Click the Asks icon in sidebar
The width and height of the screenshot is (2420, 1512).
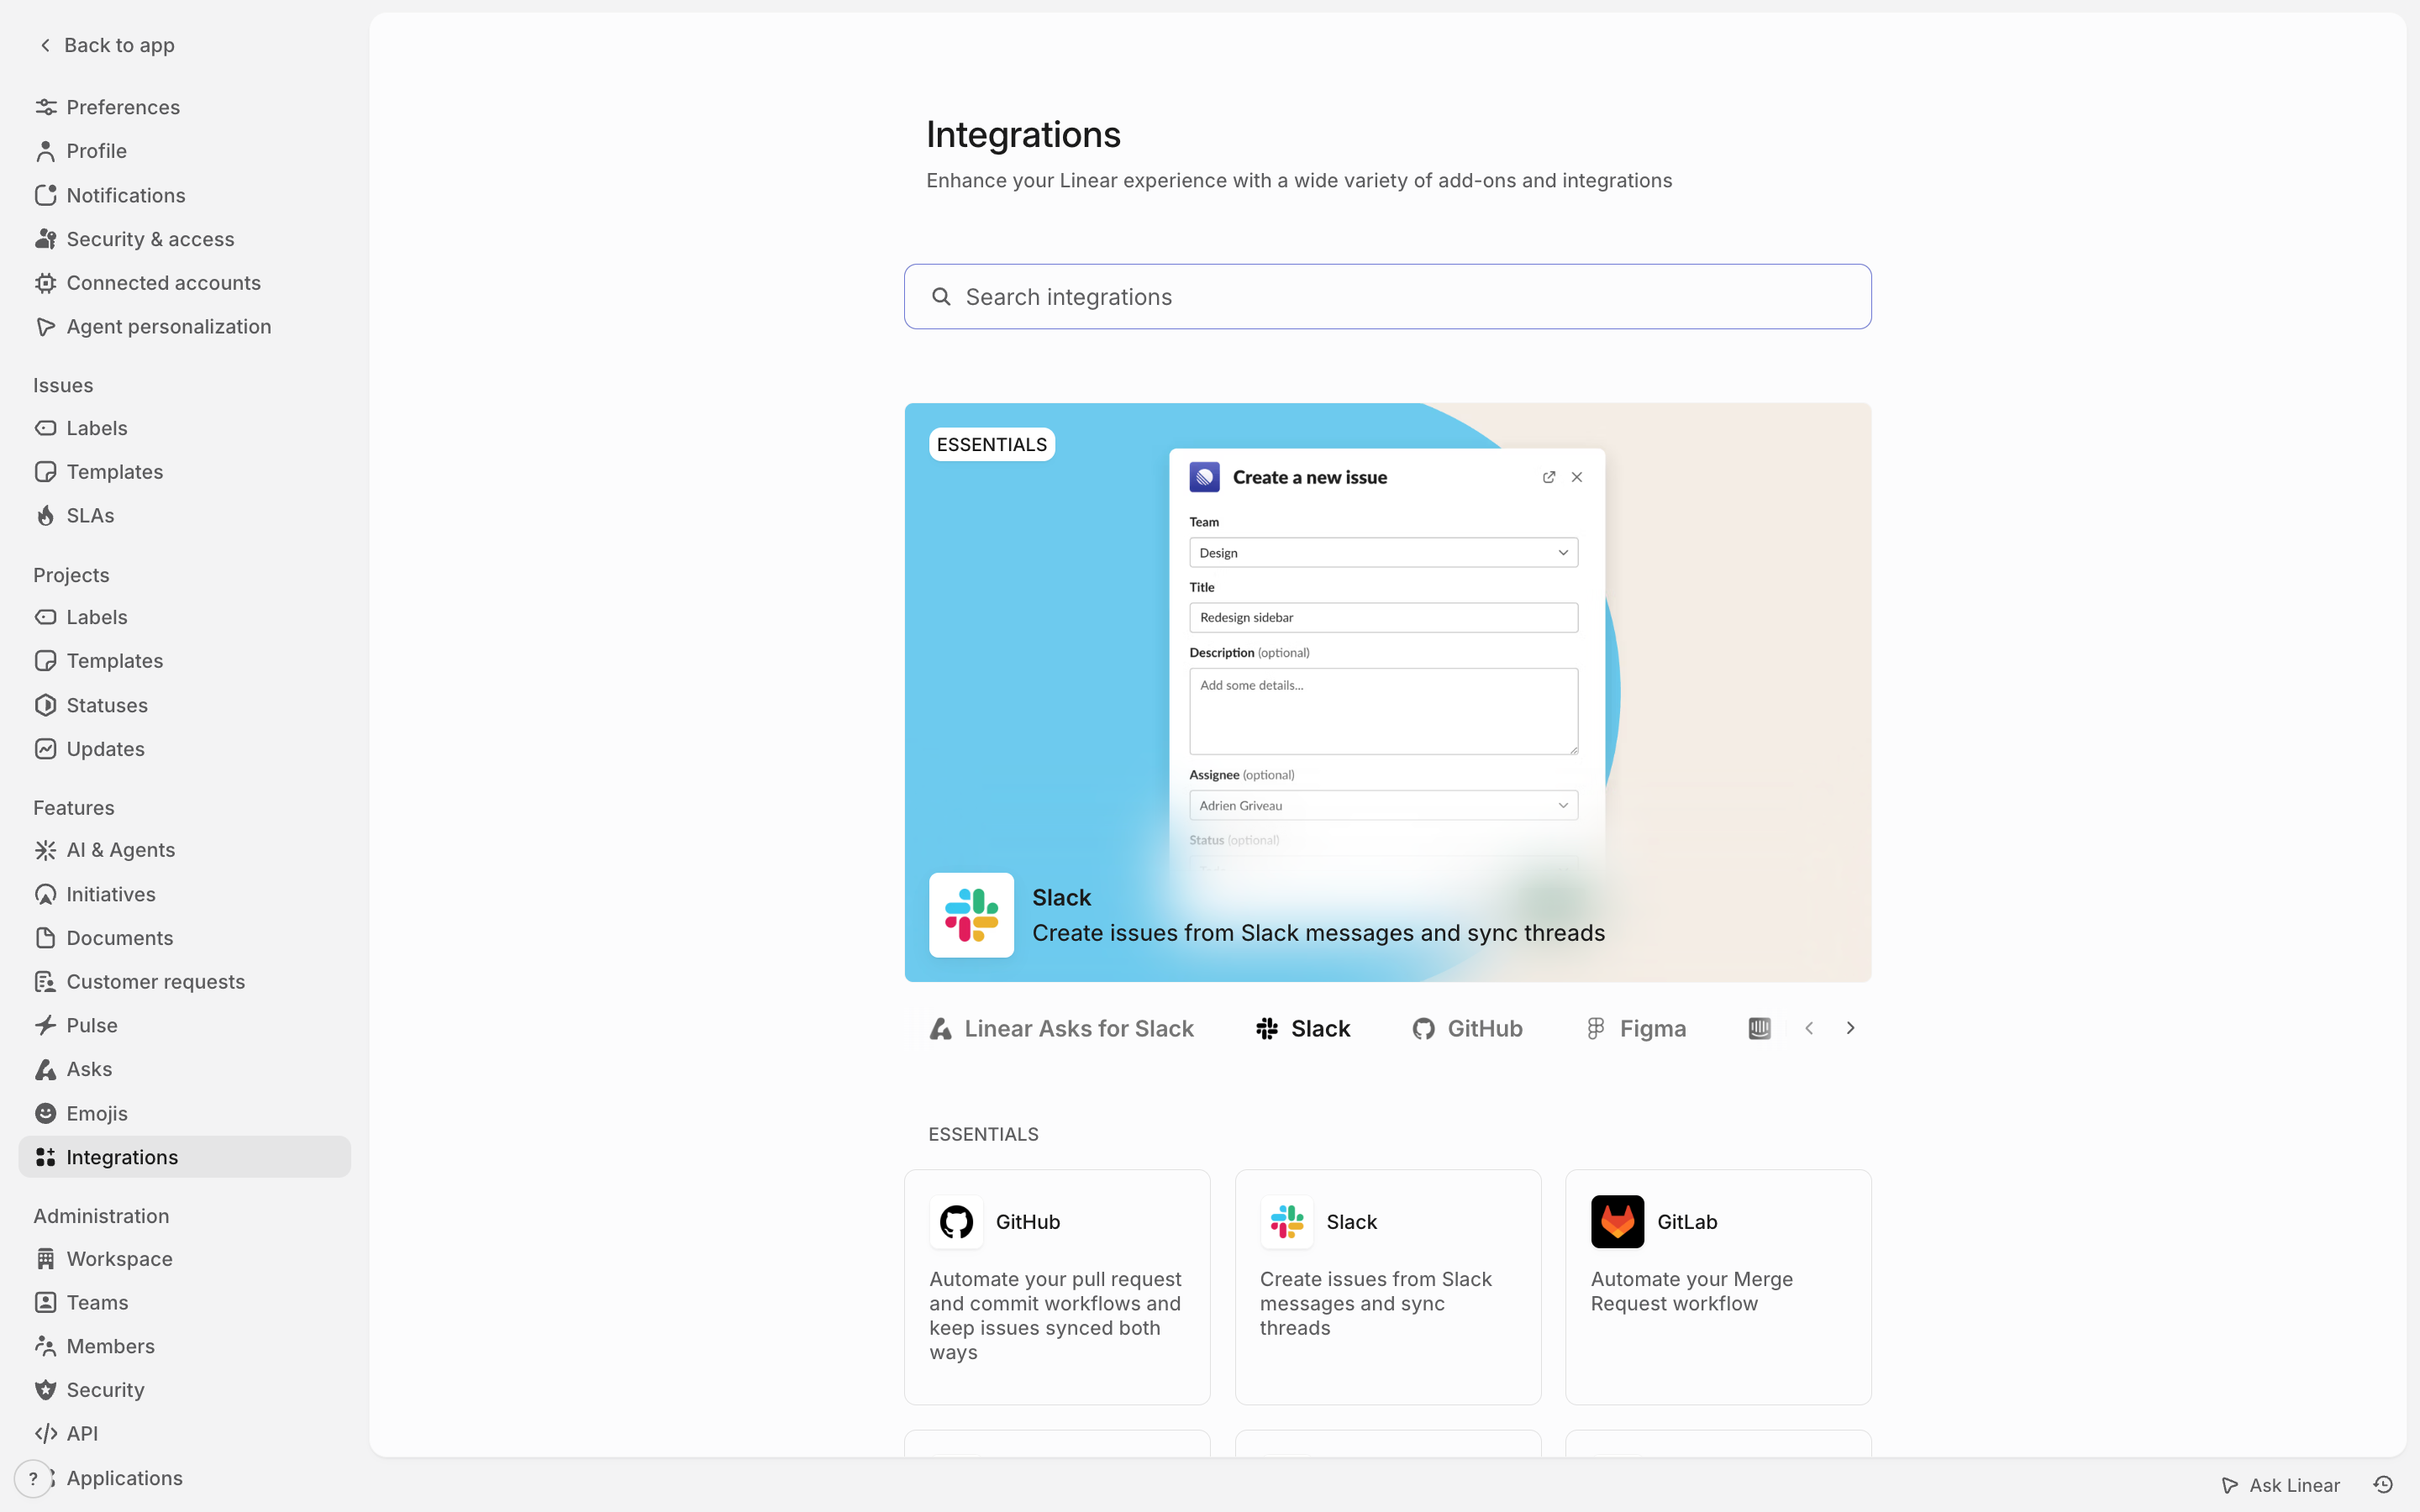[45, 1069]
